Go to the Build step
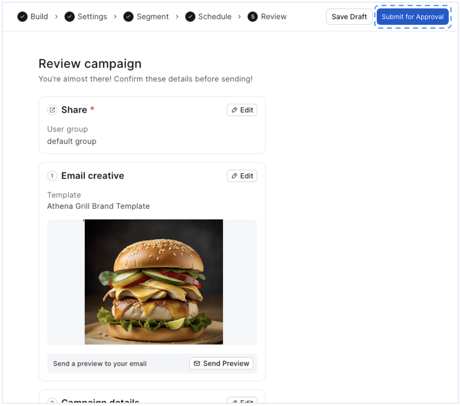This screenshot has height=406, width=460. pos(39,17)
